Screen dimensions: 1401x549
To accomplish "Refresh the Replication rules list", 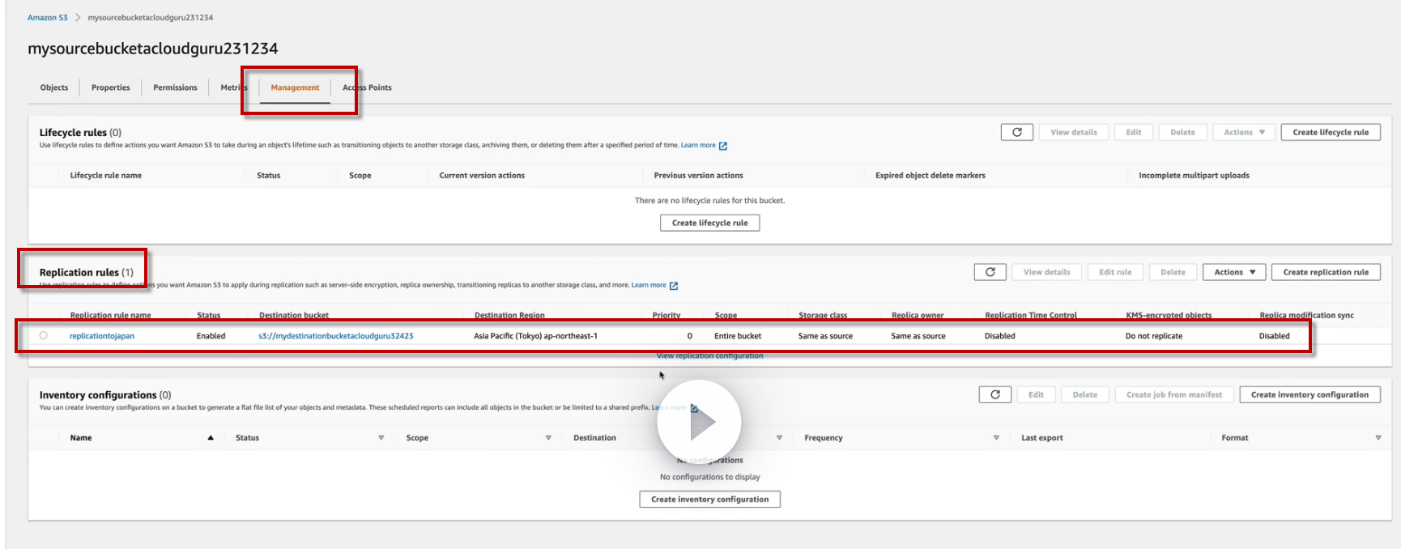I will coord(990,272).
